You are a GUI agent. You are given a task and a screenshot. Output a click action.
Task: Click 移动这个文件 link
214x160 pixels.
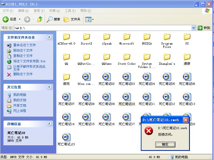[23, 50]
